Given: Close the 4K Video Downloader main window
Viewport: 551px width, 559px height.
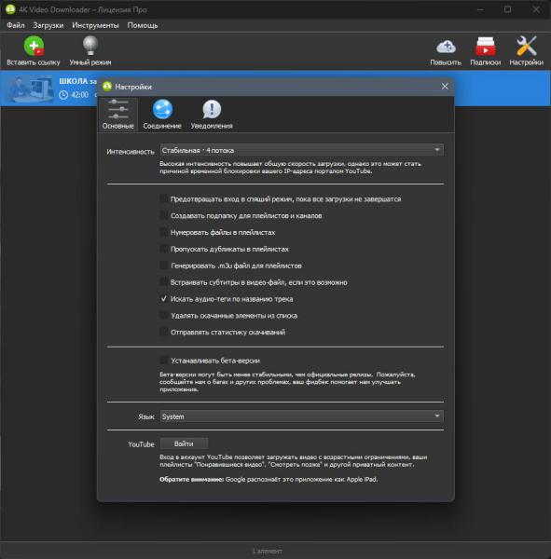Looking at the screenshot, I should 536,9.
